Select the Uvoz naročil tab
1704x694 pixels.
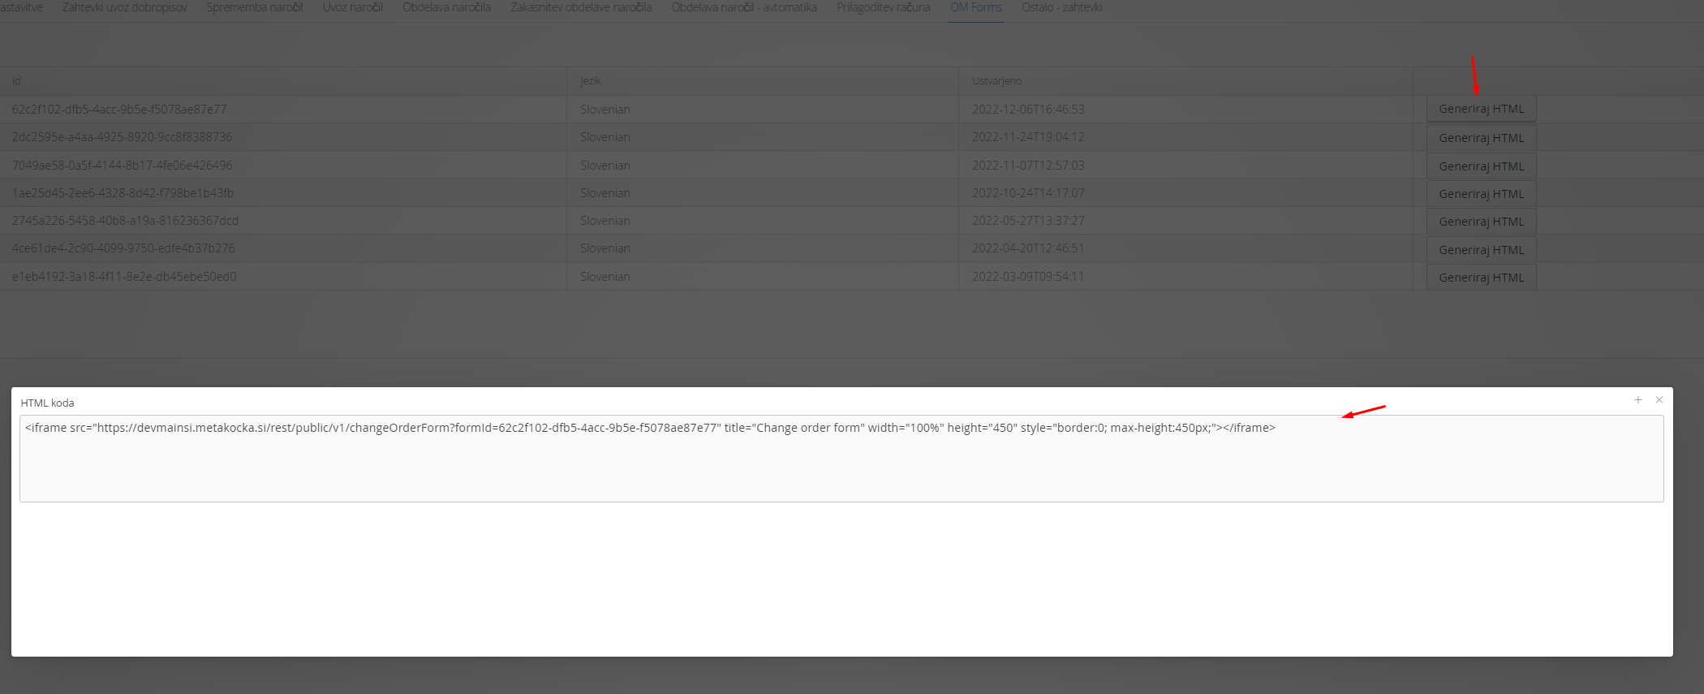pyautogui.click(x=353, y=7)
